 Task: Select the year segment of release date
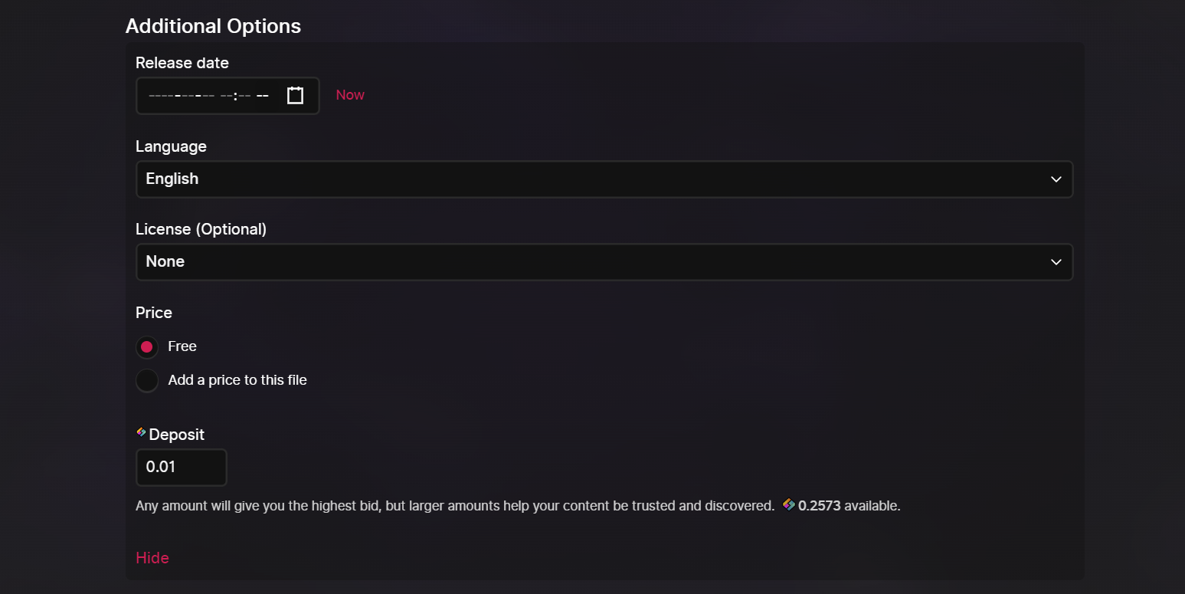click(x=161, y=96)
